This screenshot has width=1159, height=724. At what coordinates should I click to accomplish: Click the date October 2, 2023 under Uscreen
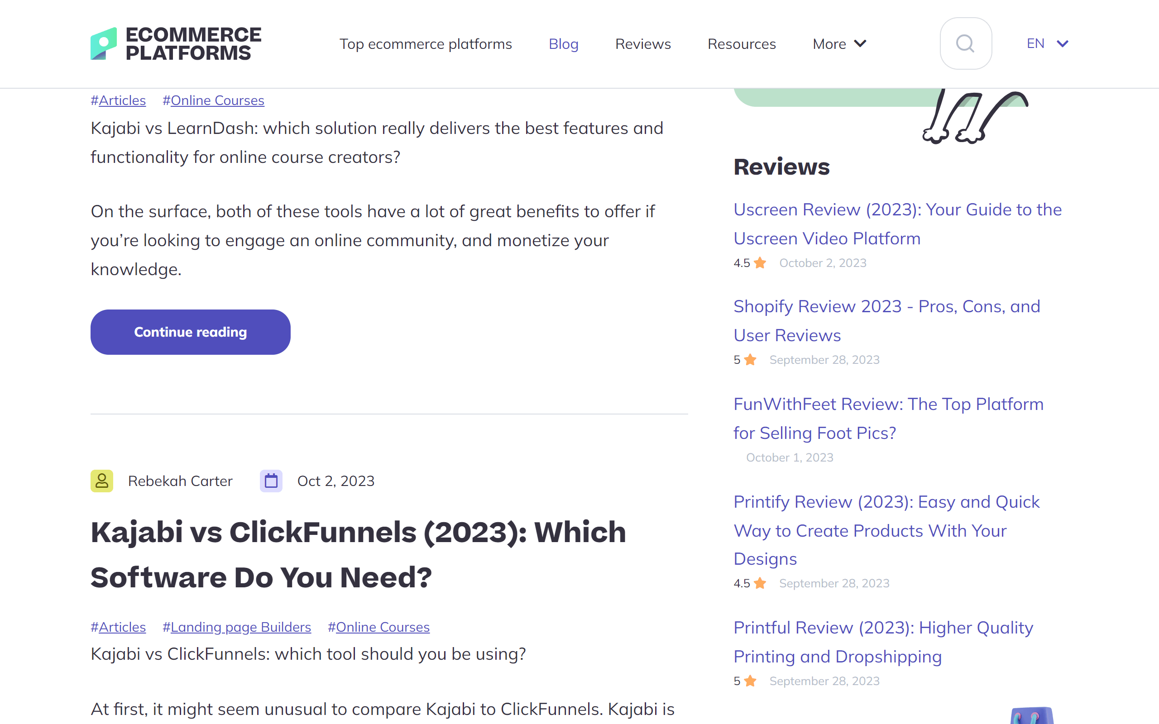[823, 263]
